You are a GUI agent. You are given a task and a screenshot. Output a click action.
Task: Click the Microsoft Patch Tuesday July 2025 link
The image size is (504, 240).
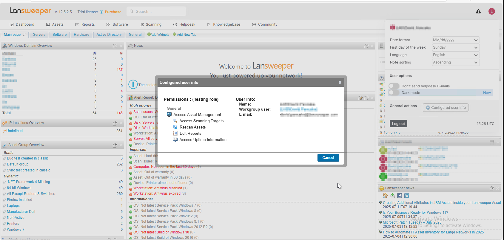(412, 222)
